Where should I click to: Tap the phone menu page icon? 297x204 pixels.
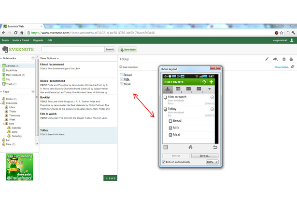tap(166, 147)
